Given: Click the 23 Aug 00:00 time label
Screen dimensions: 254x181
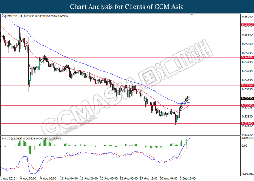Looking at the screenshot, I should (x=129, y=178).
